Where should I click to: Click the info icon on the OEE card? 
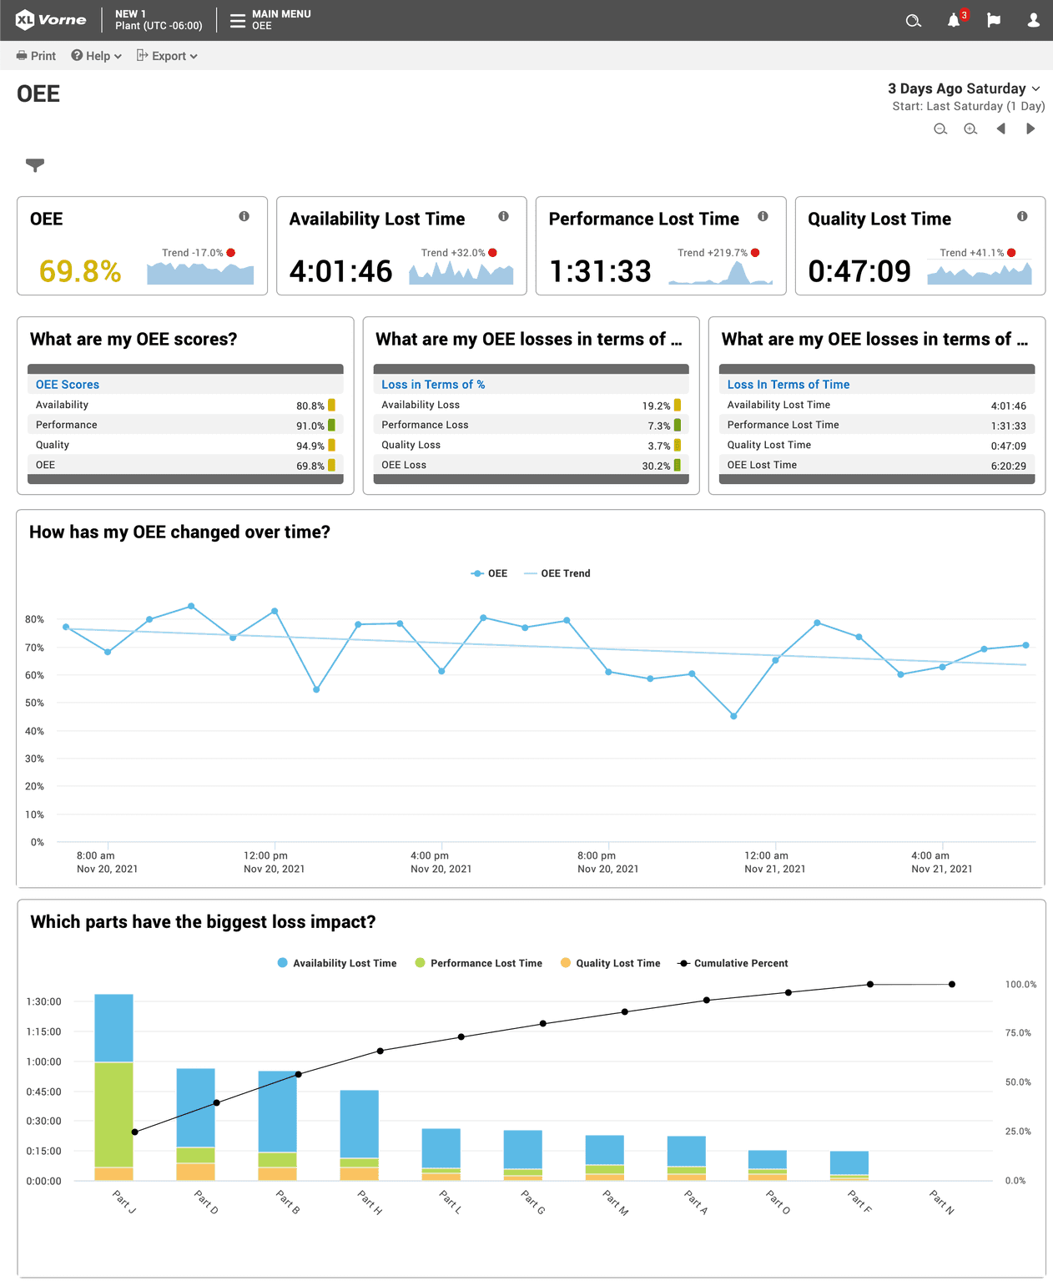click(244, 216)
